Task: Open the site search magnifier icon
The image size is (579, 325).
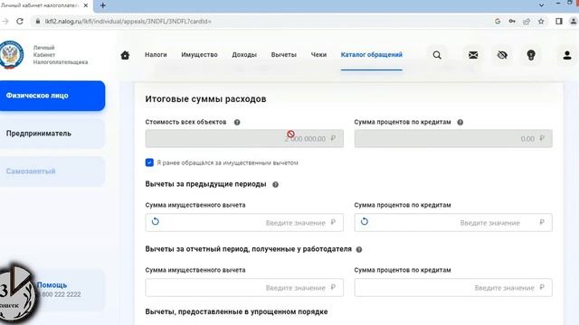Action: click(437, 55)
